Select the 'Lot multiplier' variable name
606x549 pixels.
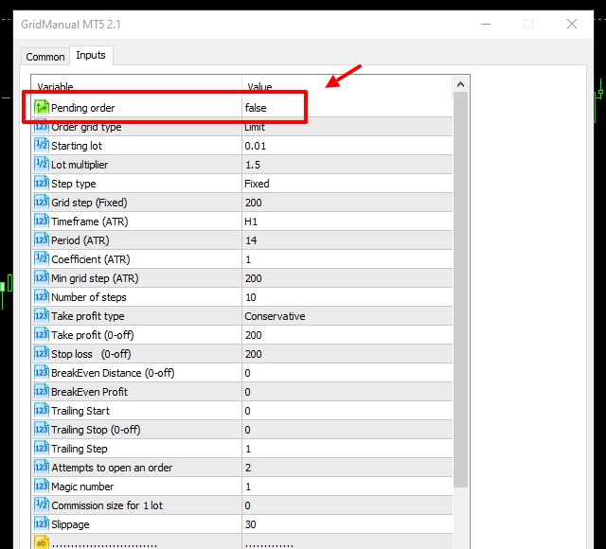coord(80,165)
